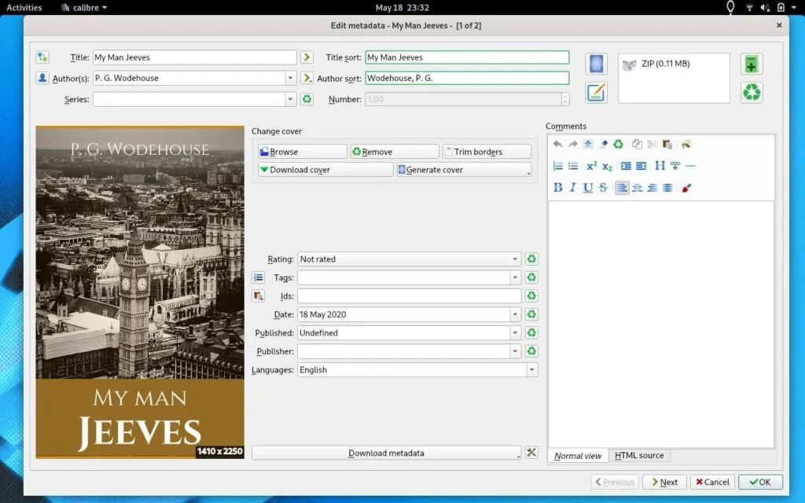Open the tag editor icon beside Tags
The height and width of the screenshot is (503, 805).
point(258,277)
